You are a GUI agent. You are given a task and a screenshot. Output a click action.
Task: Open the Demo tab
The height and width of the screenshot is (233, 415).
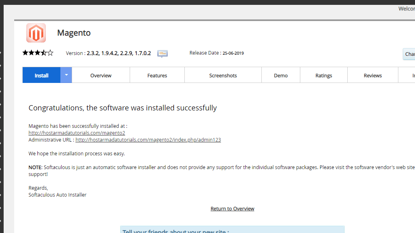280,75
